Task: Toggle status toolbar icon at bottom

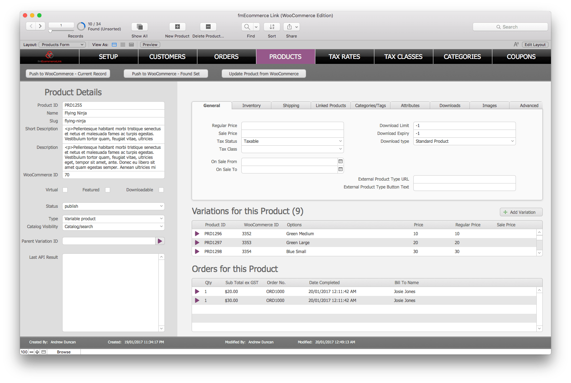Action: click(44, 352)
